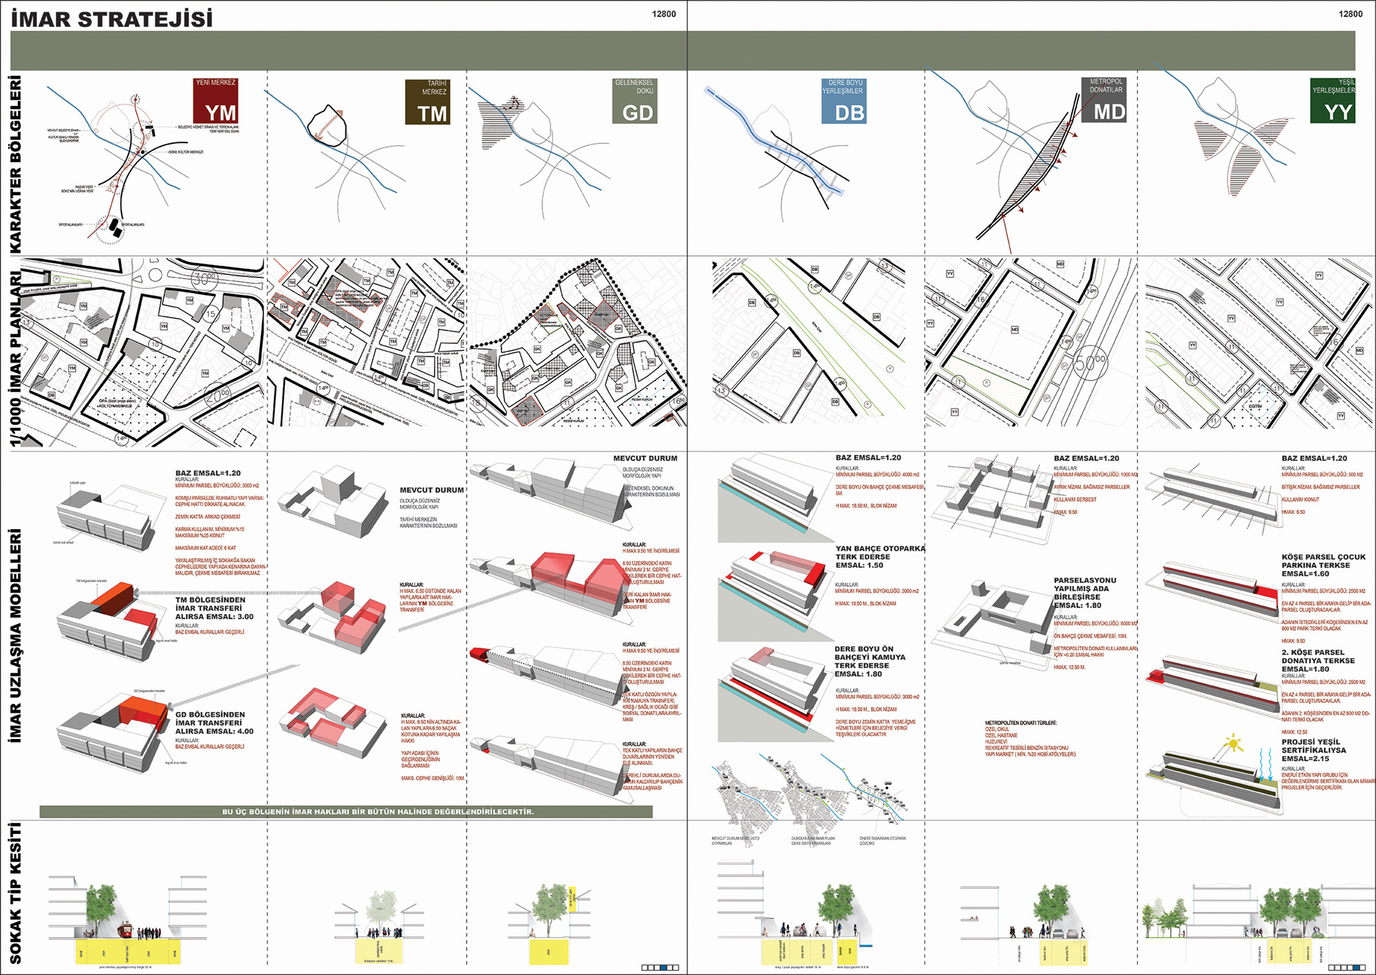Click 'MAKSİMUM KAT ADEDİ: 6 KAT' rule
The height and width of the screenshot is (975, 1376).
tap(206, 548)
